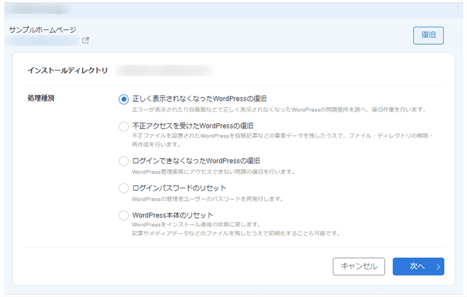Click description text starting エラーが表示されたり
The height and width of the screenshot is (297, 467).
click(x=279, y=110)
